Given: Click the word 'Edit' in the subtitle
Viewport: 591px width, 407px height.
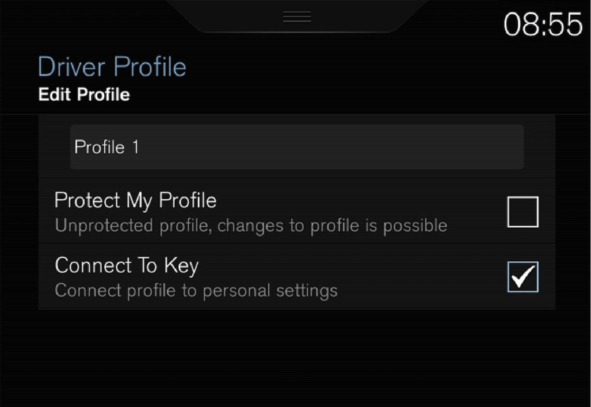Looking at the screenshot, I should click(x=55, y=94).
